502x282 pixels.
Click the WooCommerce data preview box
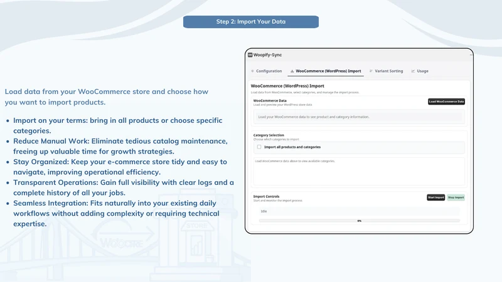359,117
